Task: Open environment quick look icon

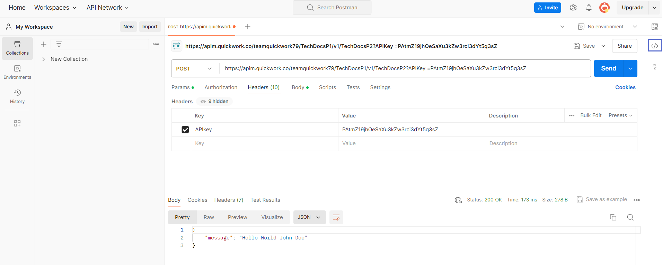Action: [655, 27]
